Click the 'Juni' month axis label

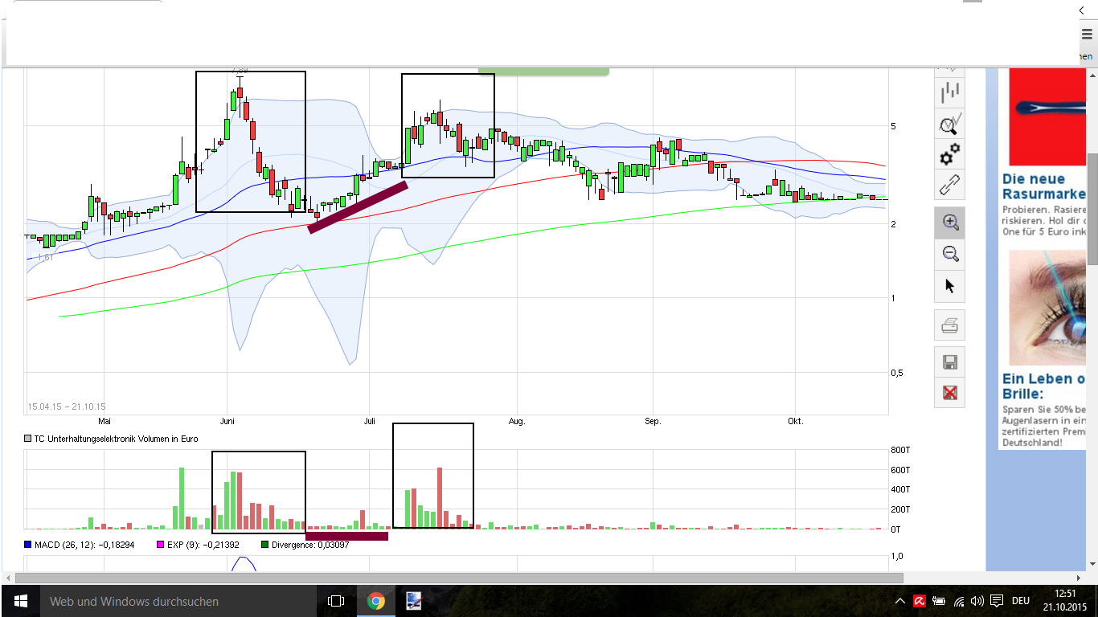(227, 421)
